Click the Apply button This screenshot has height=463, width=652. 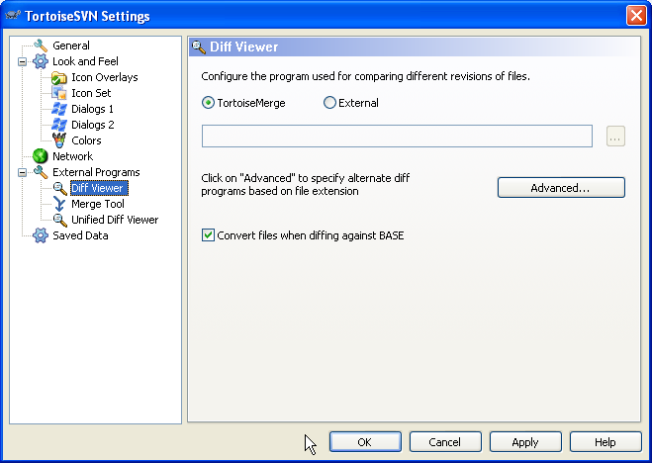tap(525, 442)
